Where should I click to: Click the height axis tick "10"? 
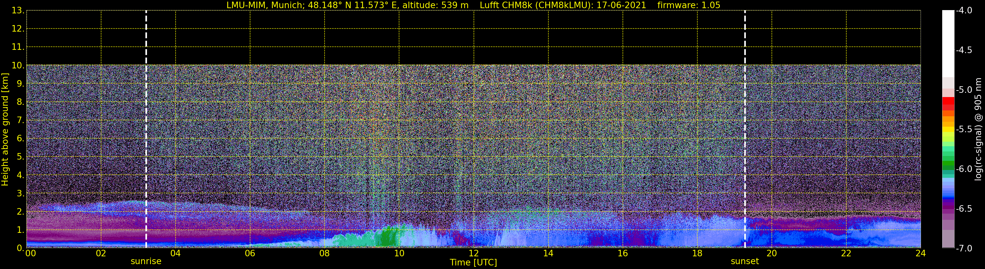[x=18, y=65]
